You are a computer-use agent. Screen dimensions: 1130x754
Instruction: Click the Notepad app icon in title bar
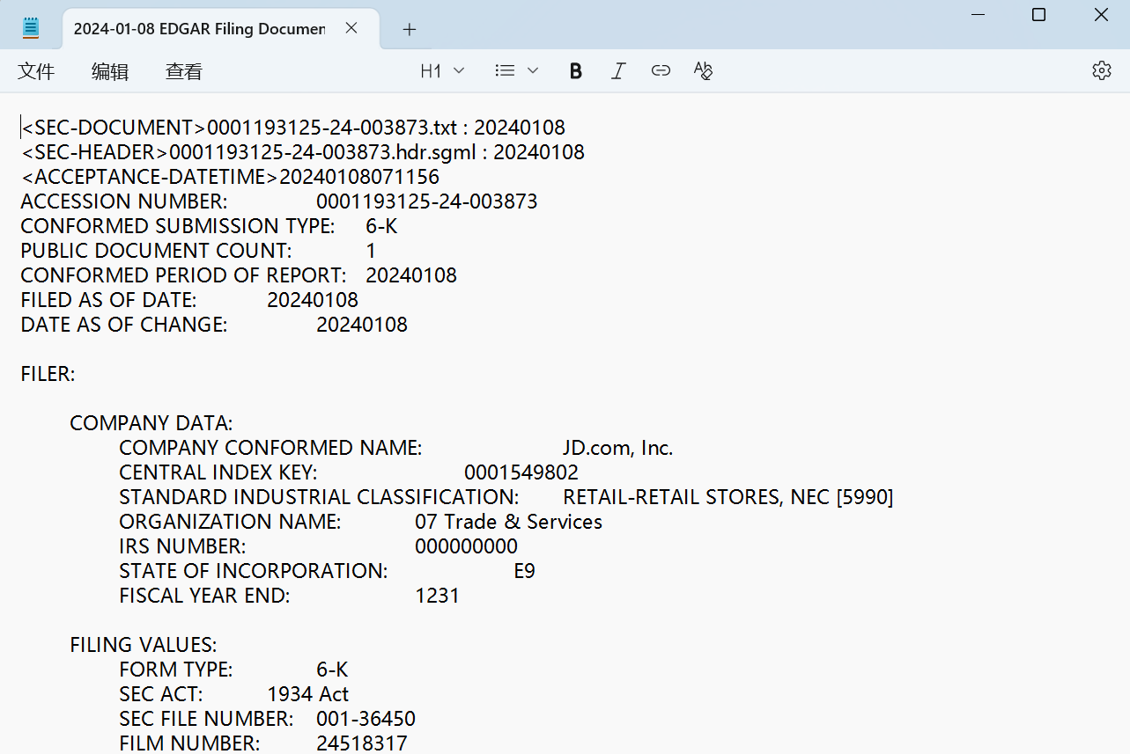coord(31,28)
